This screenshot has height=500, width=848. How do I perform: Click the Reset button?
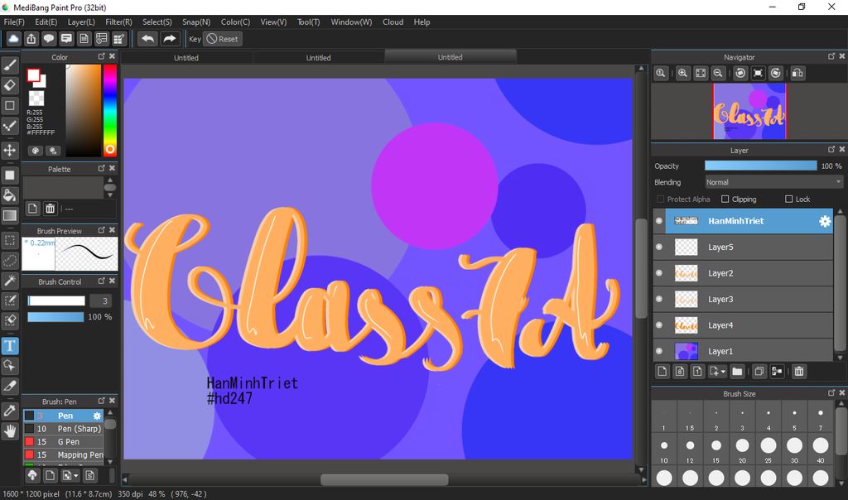click(x=222, y=39)
